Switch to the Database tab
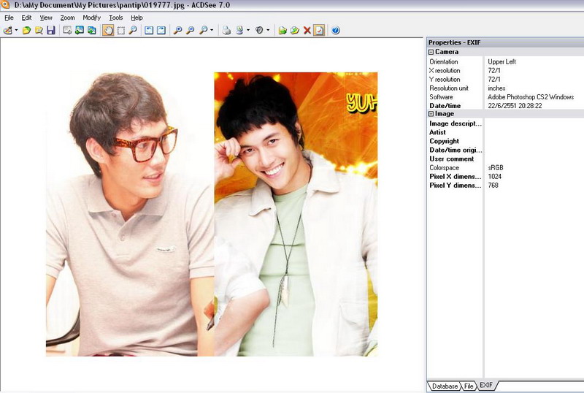This screenshot has width=584, height=393. (445, 386)
